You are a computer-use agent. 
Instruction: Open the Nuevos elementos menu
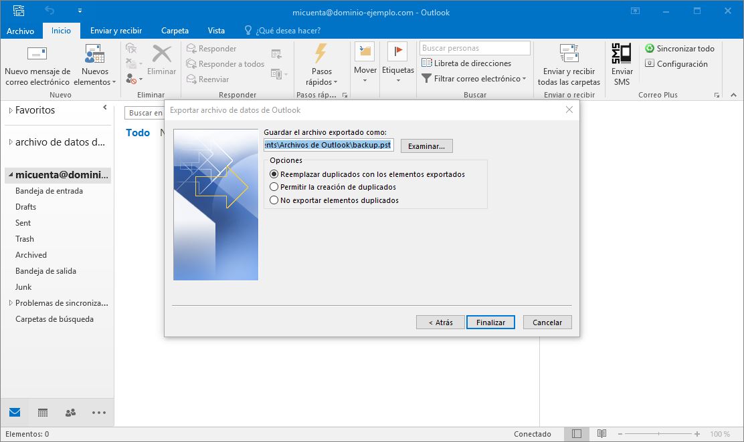[95, 65]
